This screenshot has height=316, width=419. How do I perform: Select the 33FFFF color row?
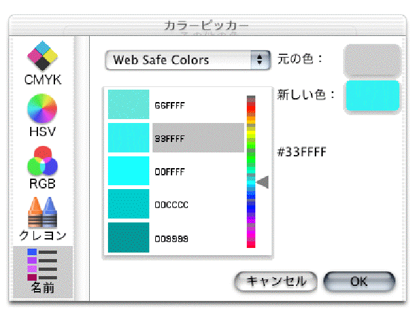(198, 138)
